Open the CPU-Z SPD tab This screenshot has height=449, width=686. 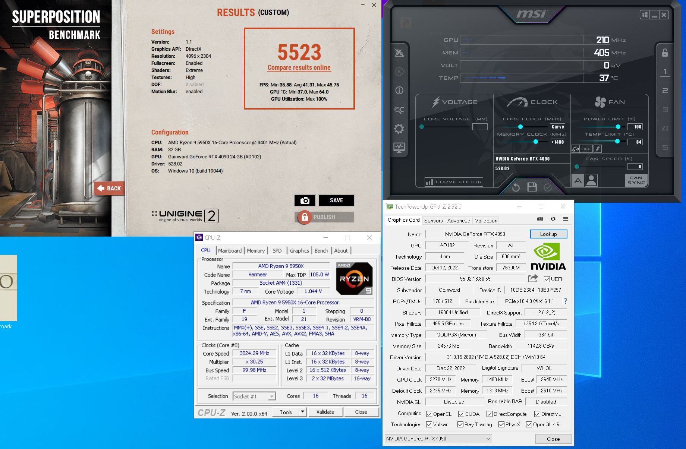tap(277, 250)
